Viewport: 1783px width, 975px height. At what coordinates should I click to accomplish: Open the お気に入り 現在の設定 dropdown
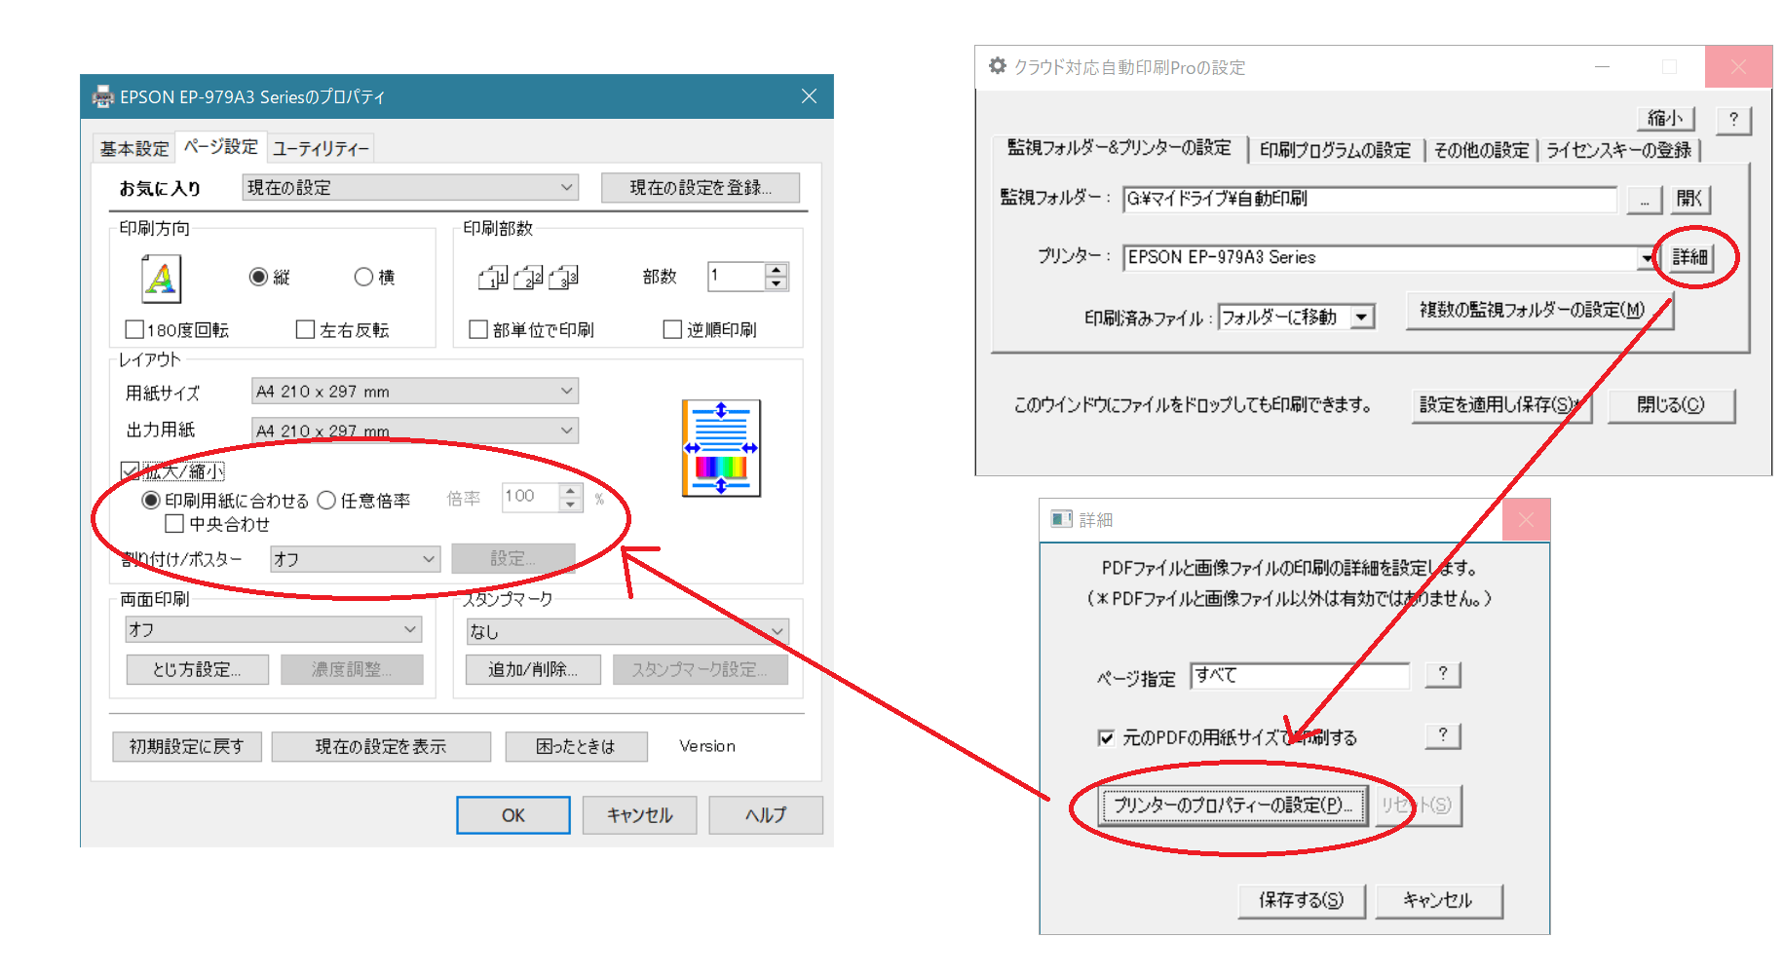click(410, 187)
